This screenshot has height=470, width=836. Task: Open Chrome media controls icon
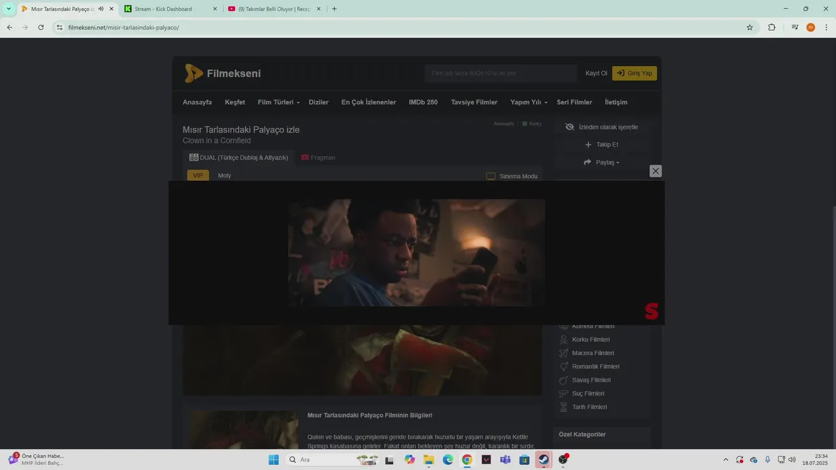[x=795, y=27]
